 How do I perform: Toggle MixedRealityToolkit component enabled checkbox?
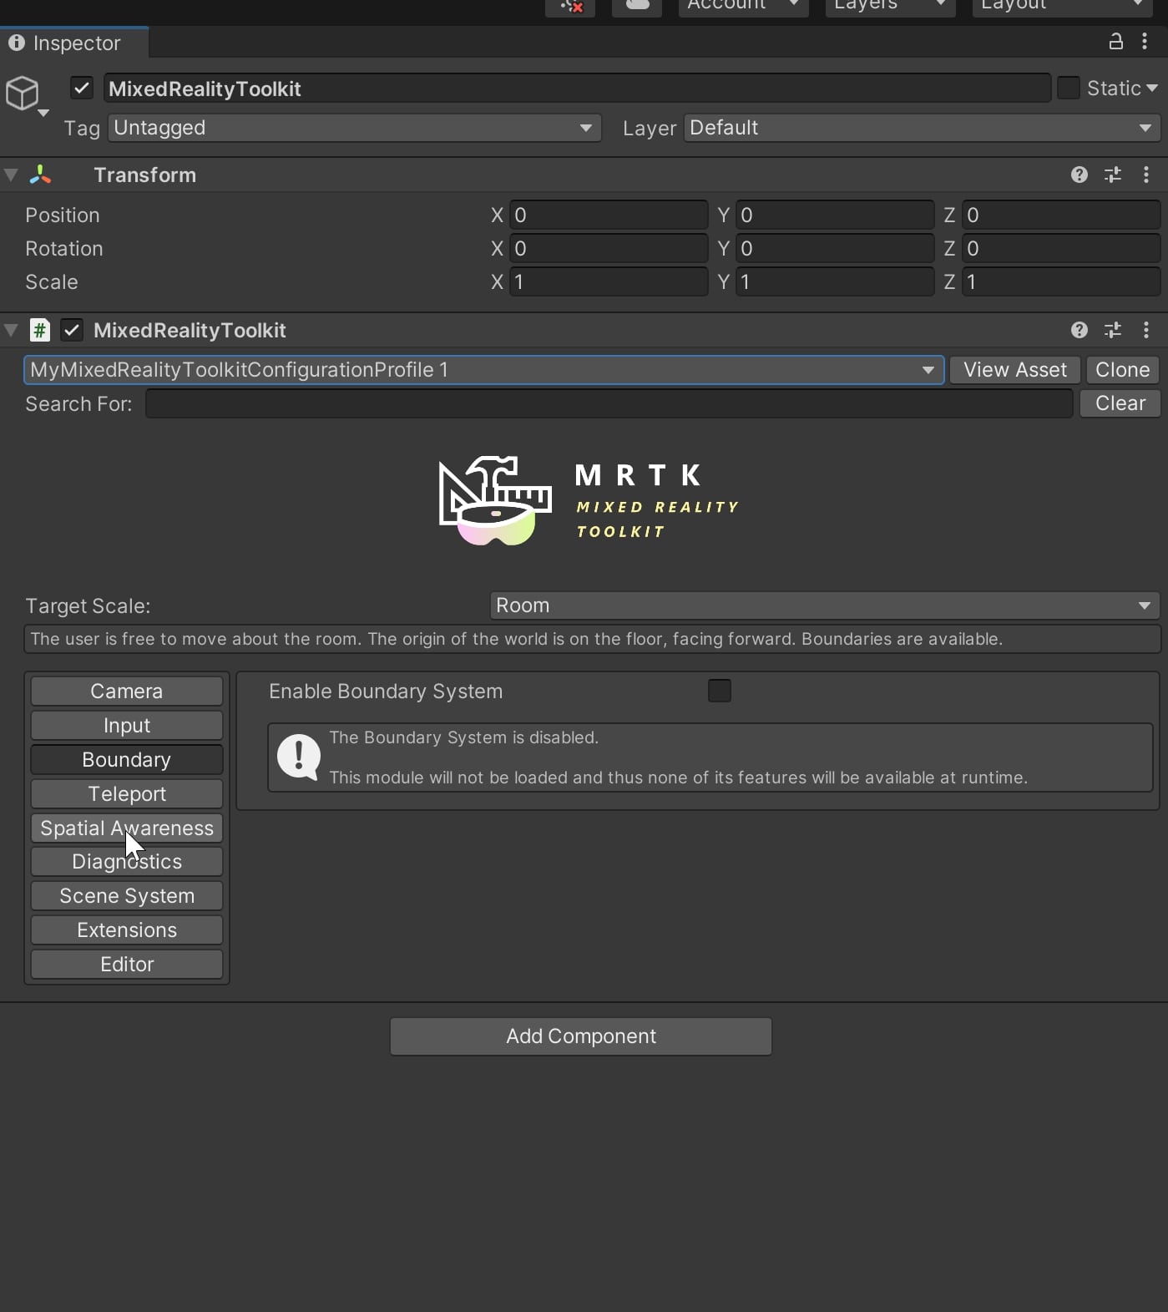click(x=72, y=330)
